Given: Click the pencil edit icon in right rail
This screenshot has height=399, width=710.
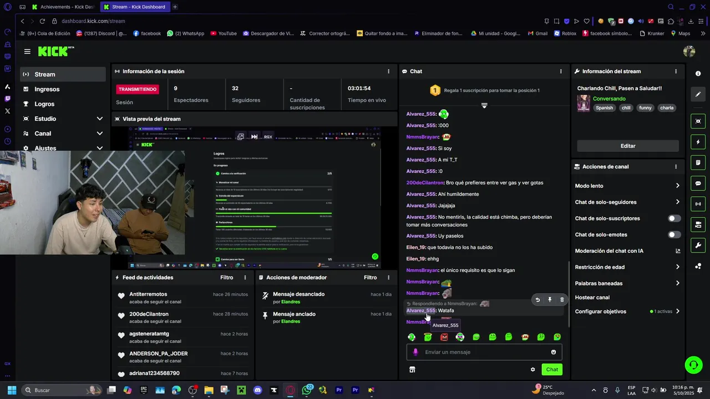Looking at the screenshot, I should tap(698, 94).
